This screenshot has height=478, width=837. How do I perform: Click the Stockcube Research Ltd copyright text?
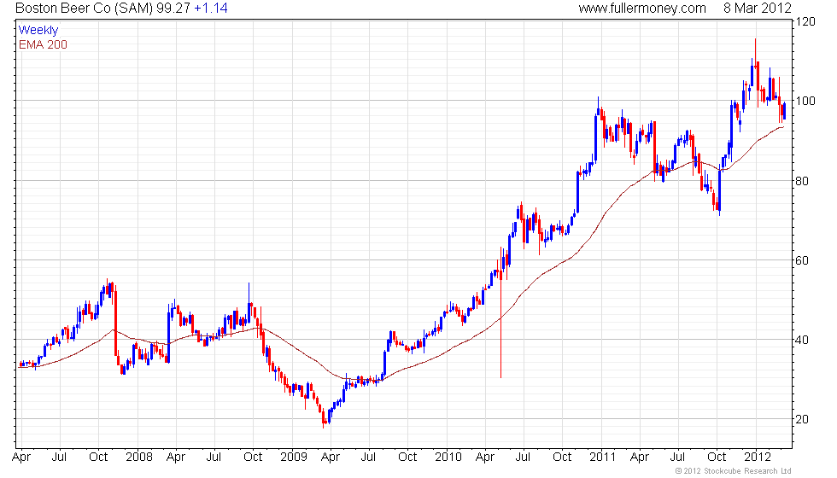tap(733, 471)
